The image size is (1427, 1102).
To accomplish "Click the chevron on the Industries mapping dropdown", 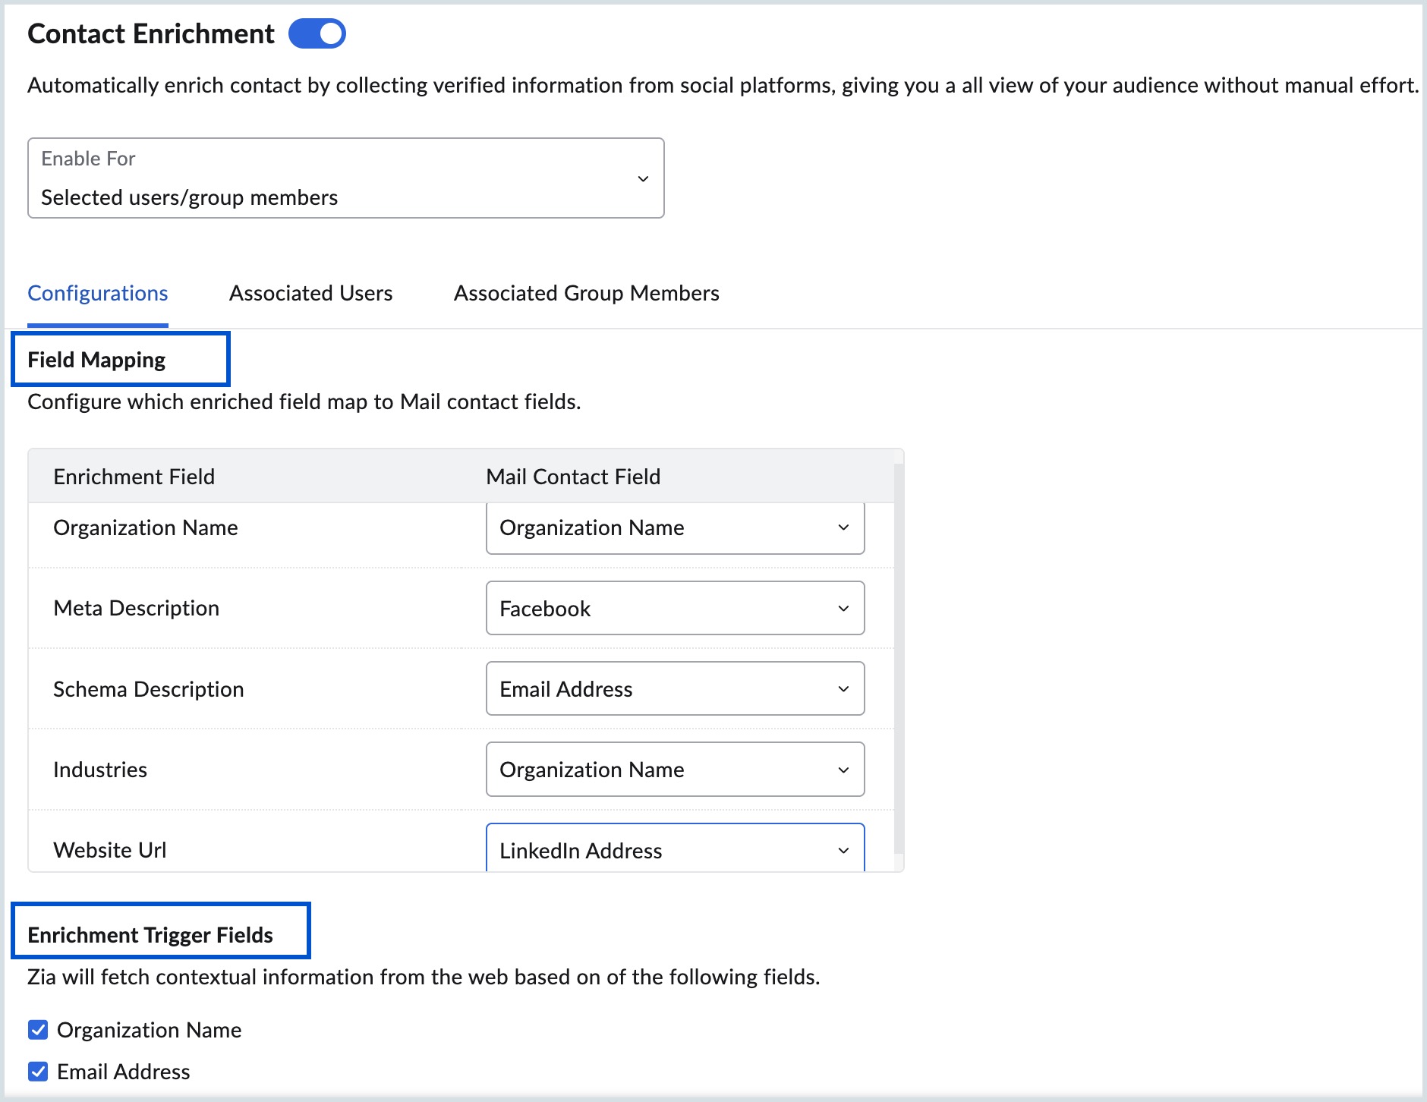I will (843, 770).
